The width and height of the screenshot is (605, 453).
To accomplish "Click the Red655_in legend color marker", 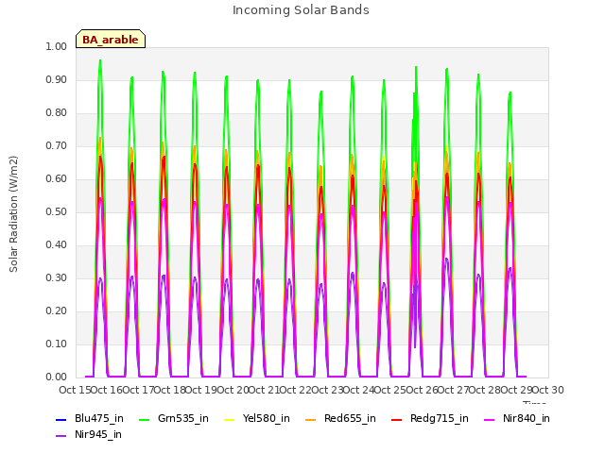I will 311,419.
